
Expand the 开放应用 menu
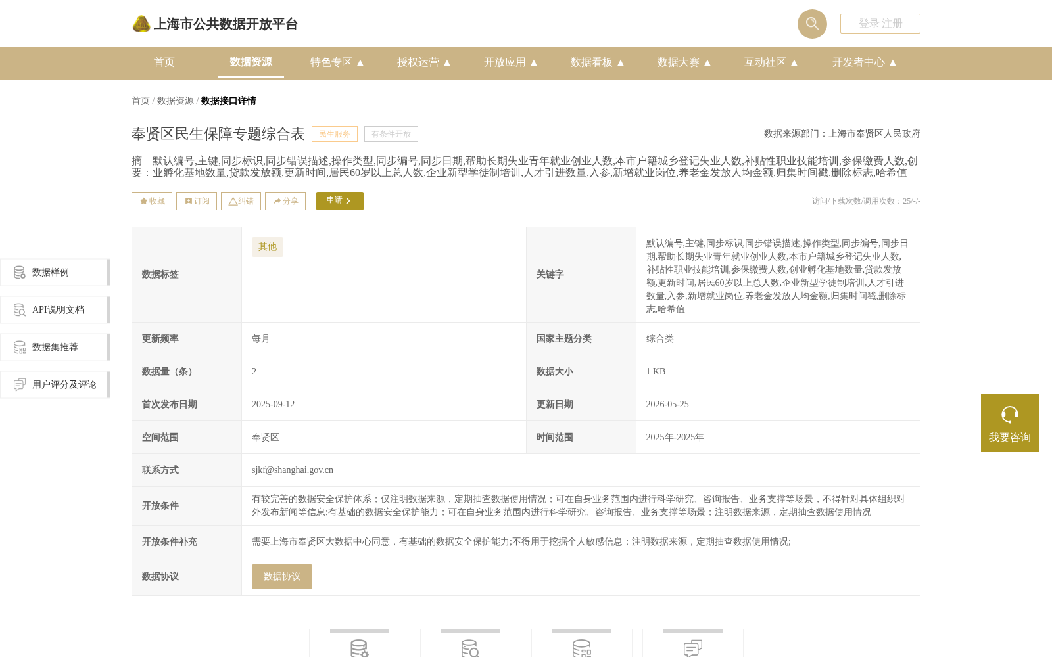pos(511,62)
